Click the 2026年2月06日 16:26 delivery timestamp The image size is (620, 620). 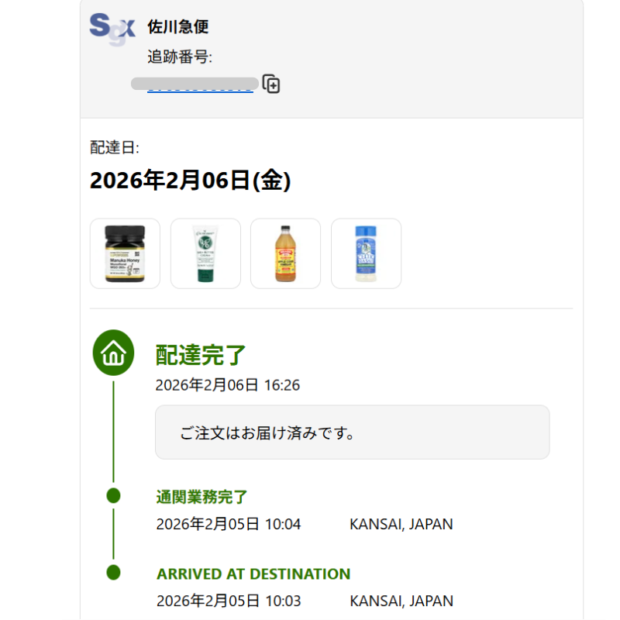[228, 385]
